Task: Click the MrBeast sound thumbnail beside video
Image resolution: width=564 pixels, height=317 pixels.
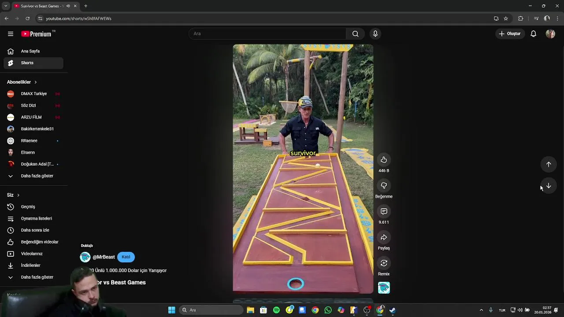Action: (384, 288)
